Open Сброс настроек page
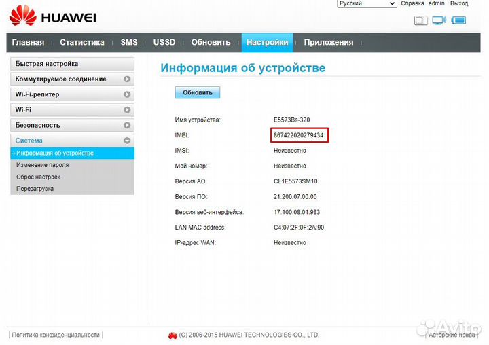The width and height of the screenshot is (489, 345). 38,177
